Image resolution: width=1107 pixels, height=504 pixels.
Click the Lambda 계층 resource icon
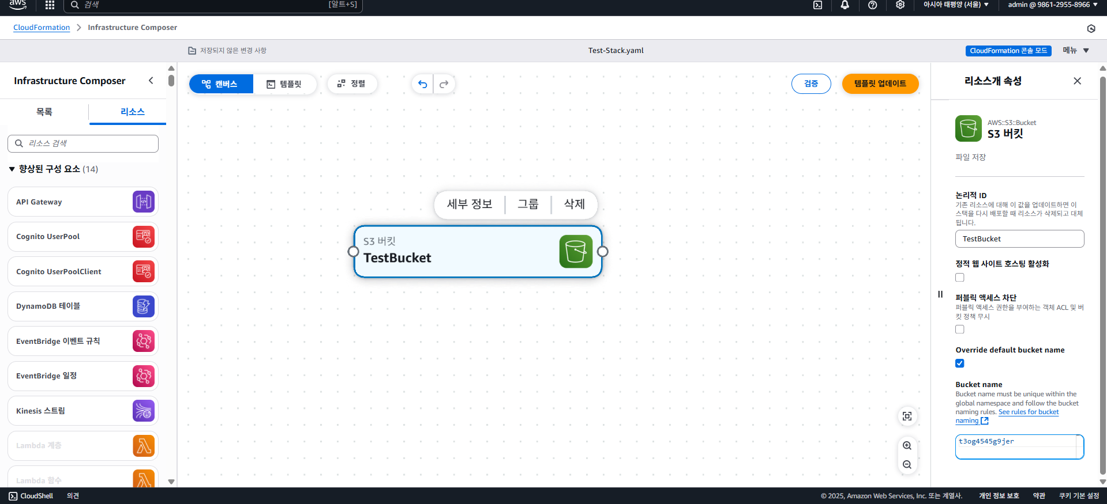[144, 446]
